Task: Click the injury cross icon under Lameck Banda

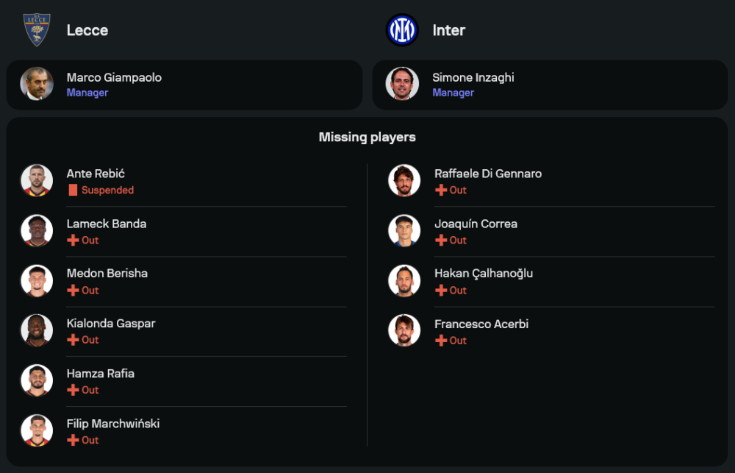Action: click(73, 240)
